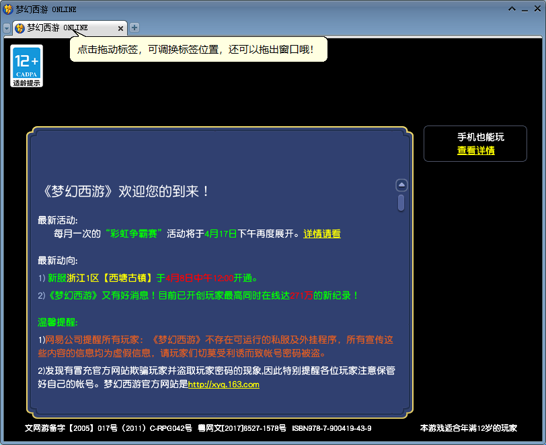Click the ISBN978-7-900419-43-9 footer text
546x445 pixels.
tap(331, 428)
